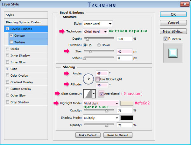
Task: Toggle the Anti-aliased checkbox
Action: (x=101, y=94)
